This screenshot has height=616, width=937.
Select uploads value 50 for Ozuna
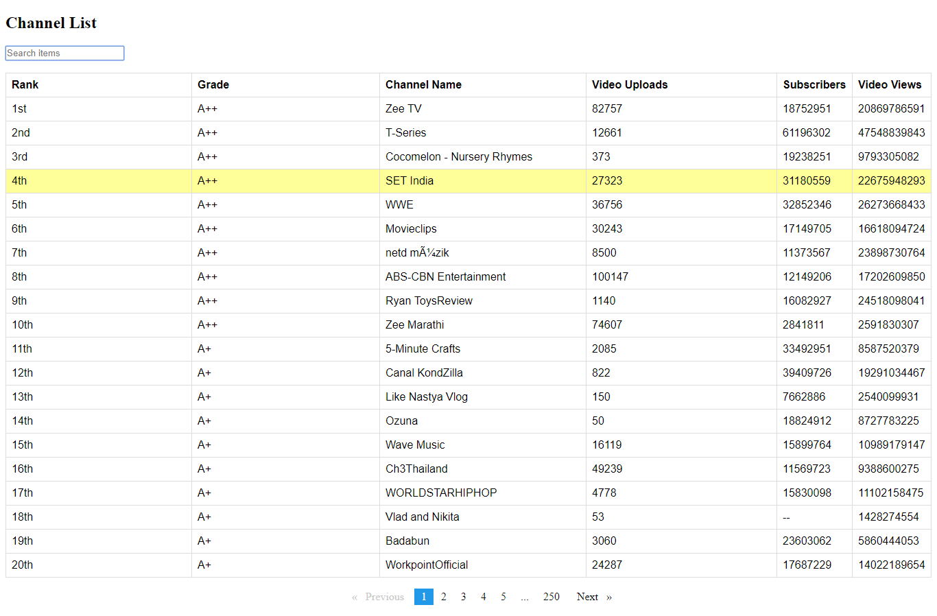point(598,421)
